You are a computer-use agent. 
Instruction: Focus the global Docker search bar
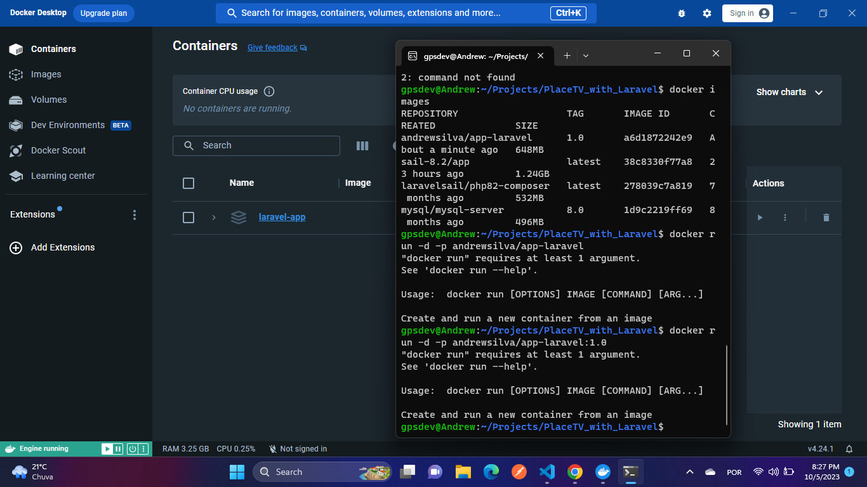click(406, 13)
